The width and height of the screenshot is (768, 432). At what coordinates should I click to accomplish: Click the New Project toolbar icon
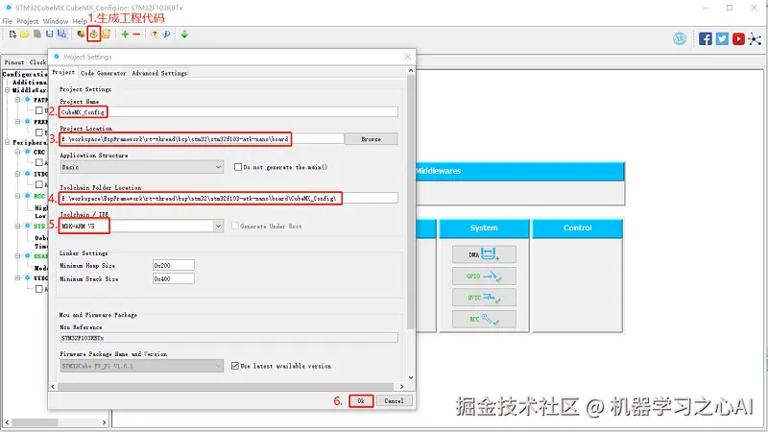click(12, 35)
